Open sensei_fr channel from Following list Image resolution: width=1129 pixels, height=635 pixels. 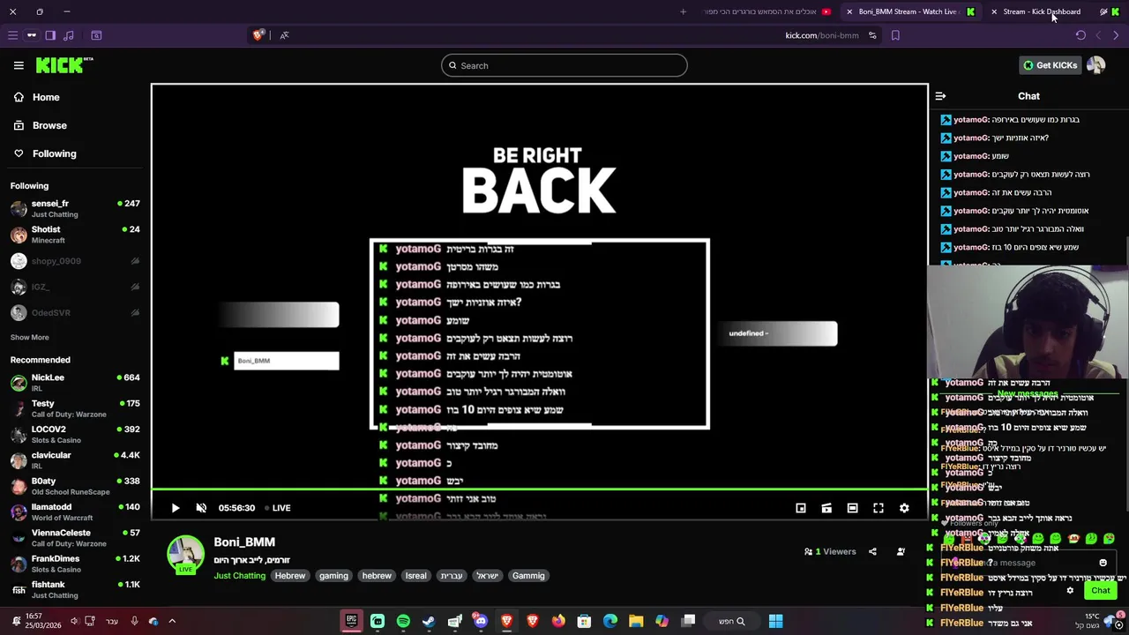pos(75,208)
